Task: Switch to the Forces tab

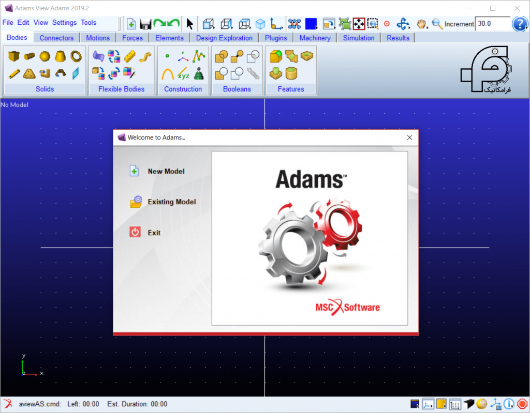Action: [x=132, y=38]
